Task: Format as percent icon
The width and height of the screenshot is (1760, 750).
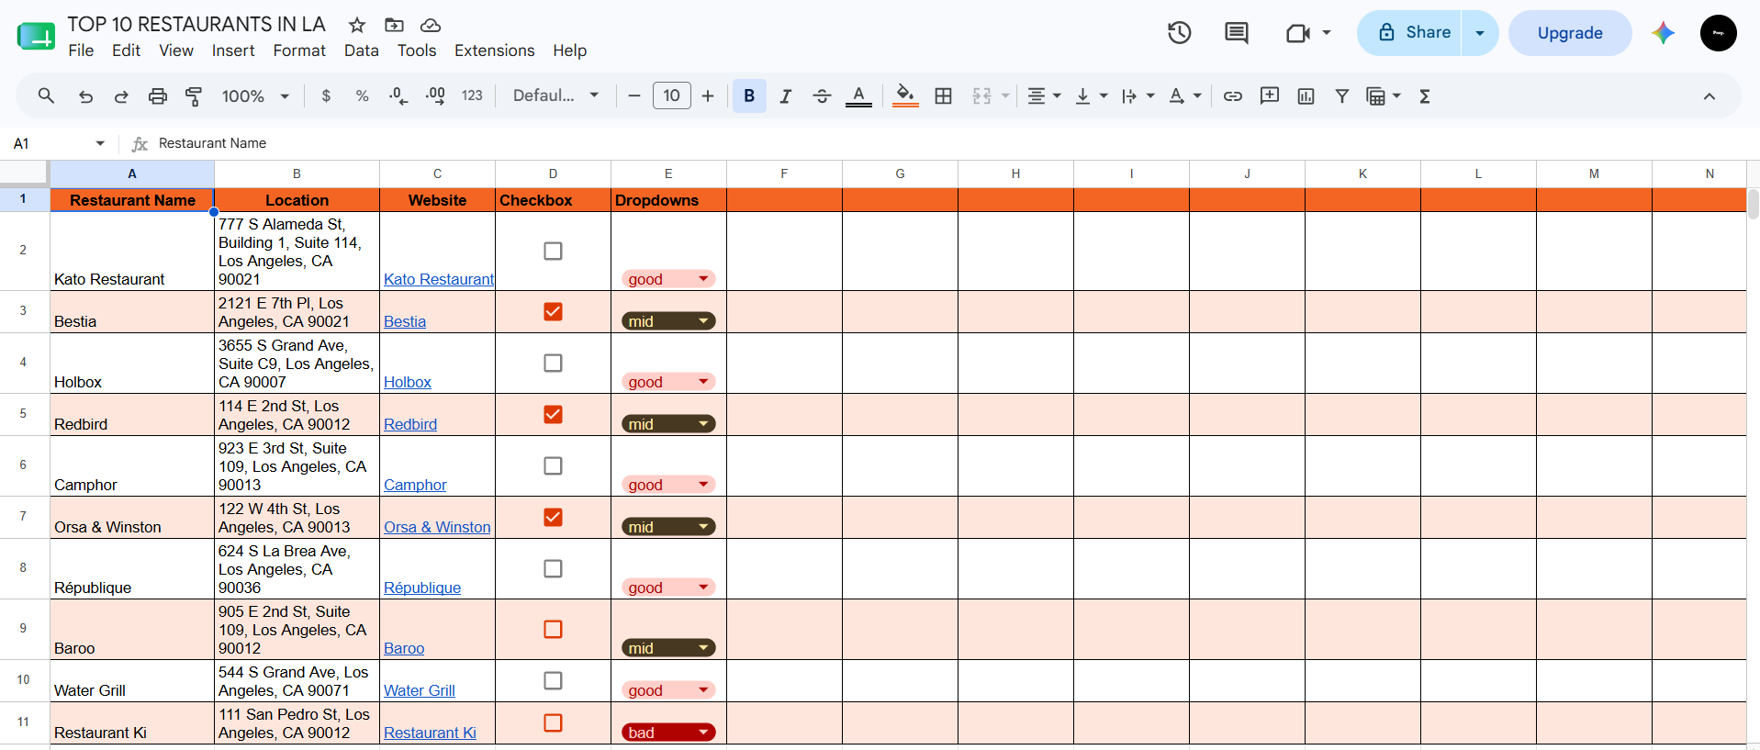Action: click(x=362, y=95)
